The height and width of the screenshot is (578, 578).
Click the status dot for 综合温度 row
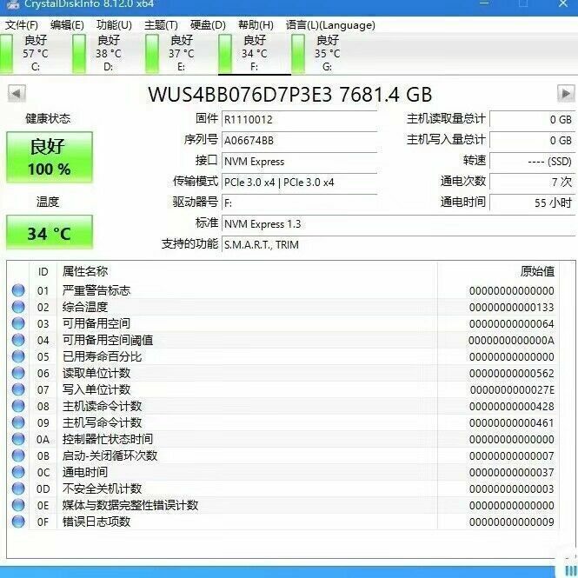18,307
